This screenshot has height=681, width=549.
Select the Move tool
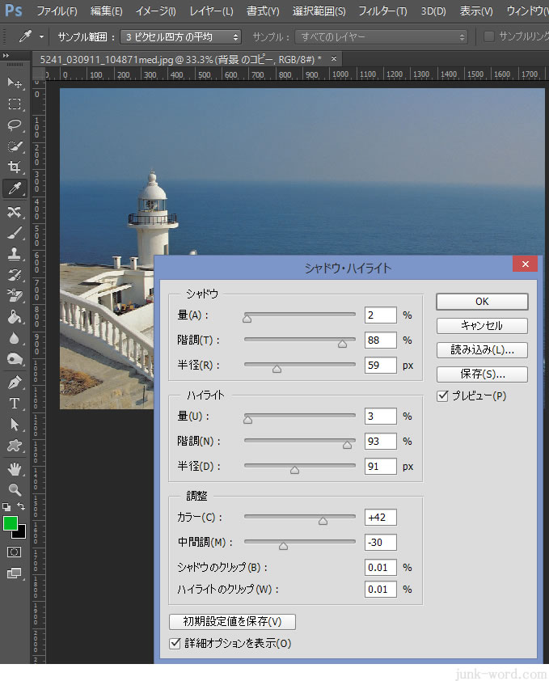[15, 83]
